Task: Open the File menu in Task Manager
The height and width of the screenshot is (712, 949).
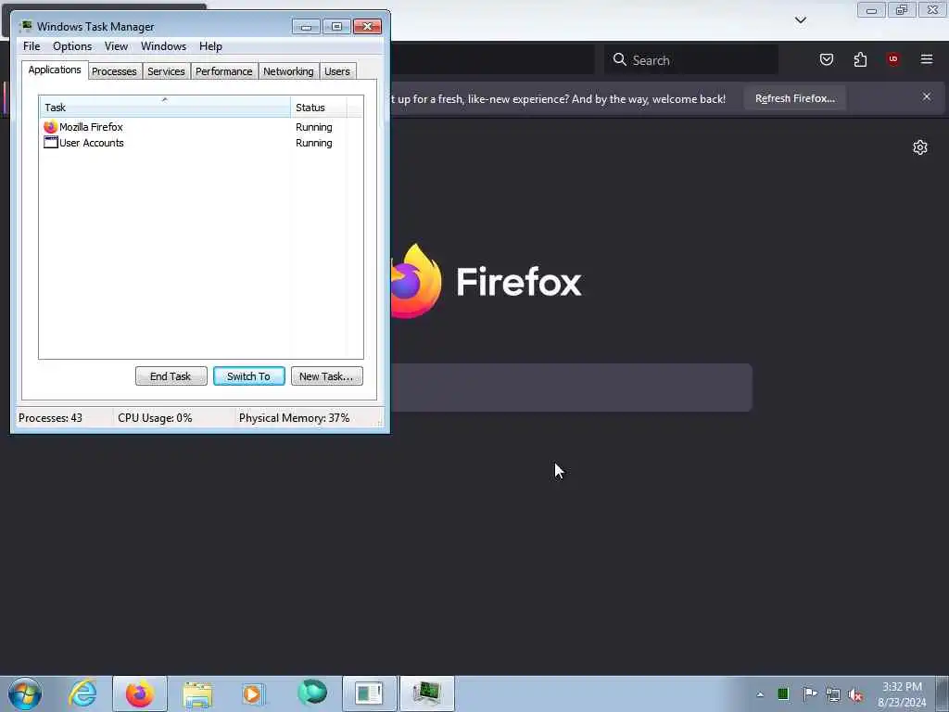Action: pos(32,46)
